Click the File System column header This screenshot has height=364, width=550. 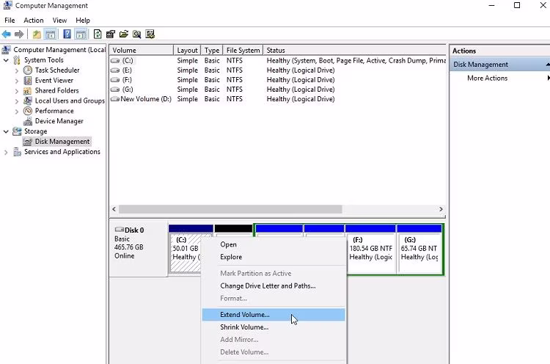pos(243,50)
